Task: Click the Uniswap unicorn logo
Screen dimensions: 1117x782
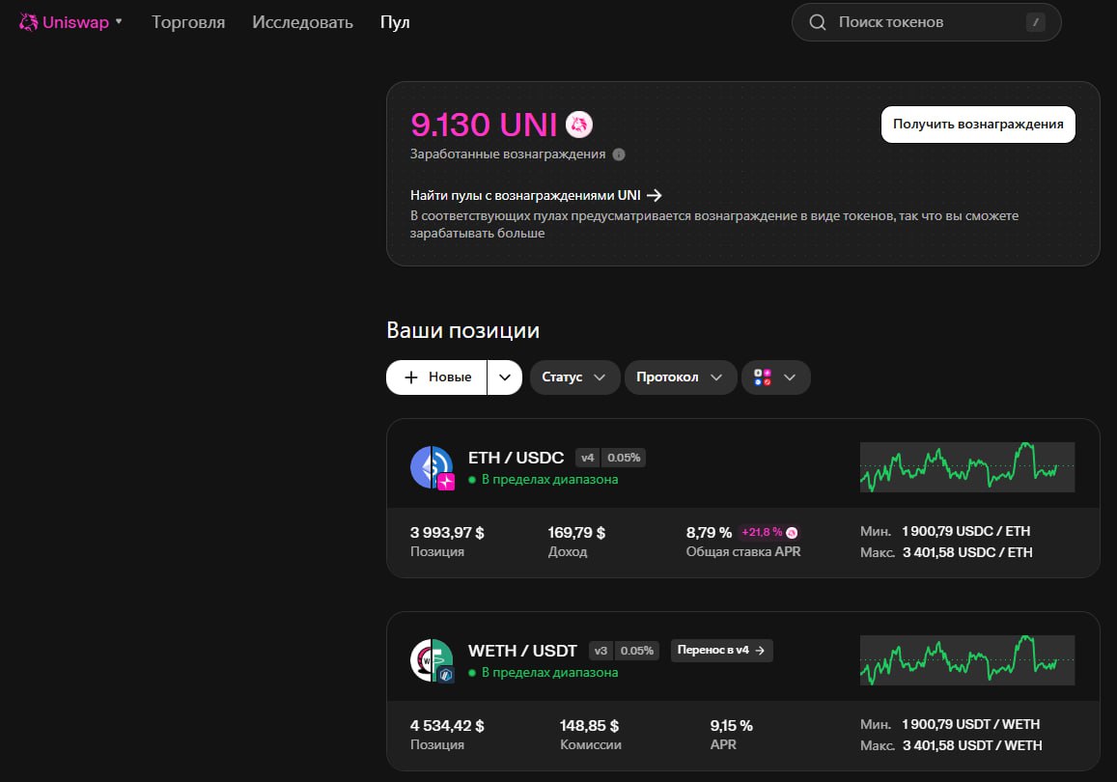Action: pyautogui.click(x=29, y=22)
